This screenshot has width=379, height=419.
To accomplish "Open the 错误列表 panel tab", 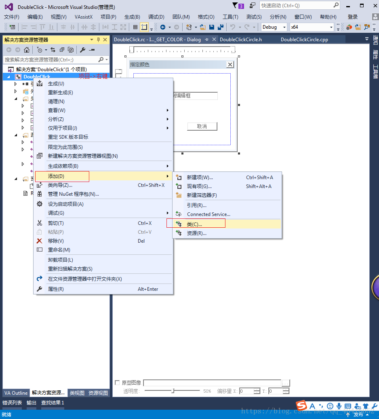I will (12, 402).
